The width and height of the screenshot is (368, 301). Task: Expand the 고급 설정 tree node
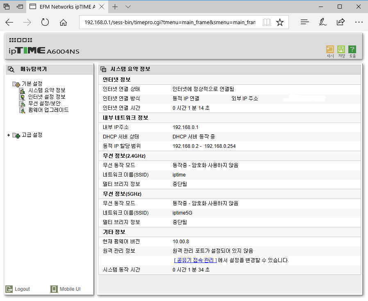click(x=9, y=135)
